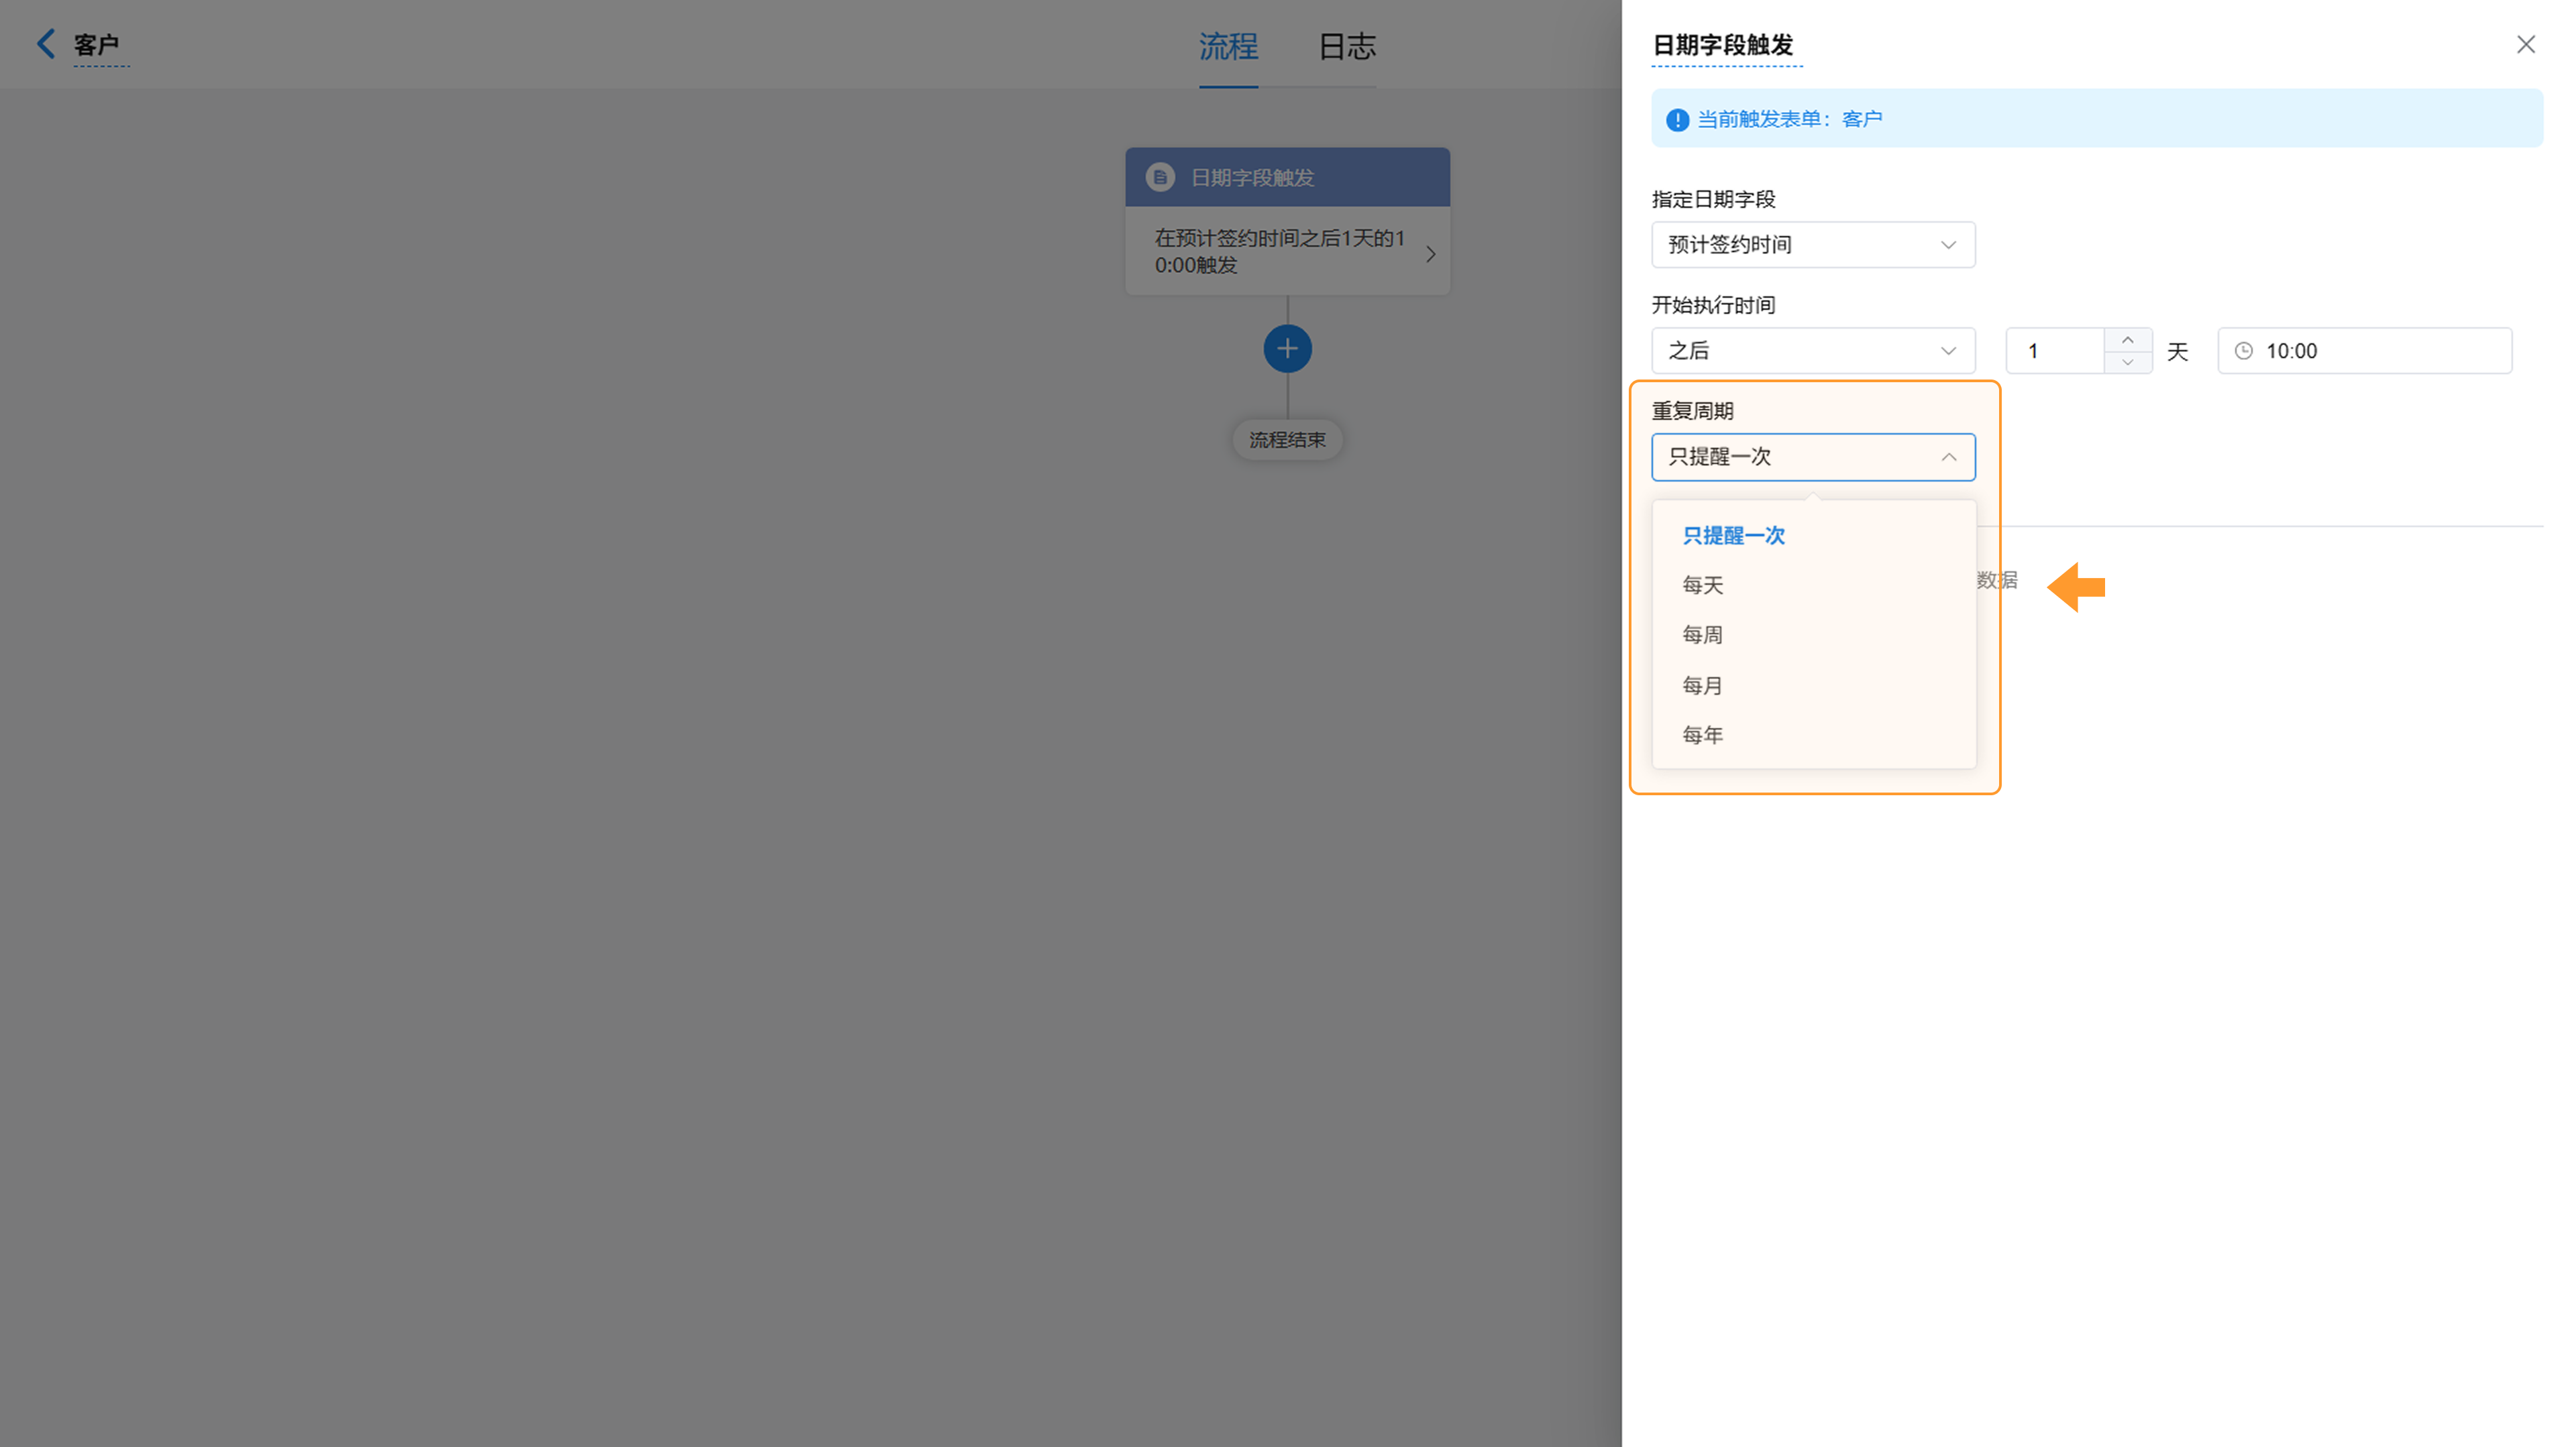2576x1447 pixels.
Task: Click the 重复周期 label
Action: pyautogui.click(x=1692, y=412)
